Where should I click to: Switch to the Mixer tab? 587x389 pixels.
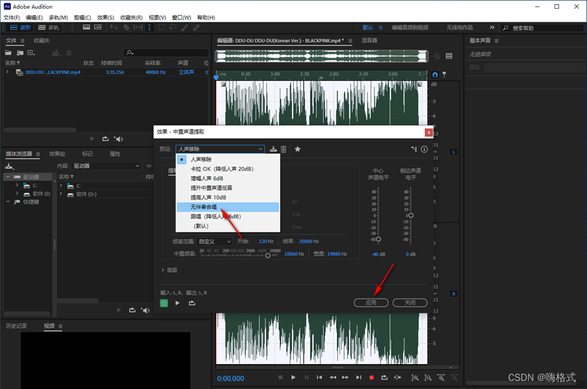(x=369, y=41)
